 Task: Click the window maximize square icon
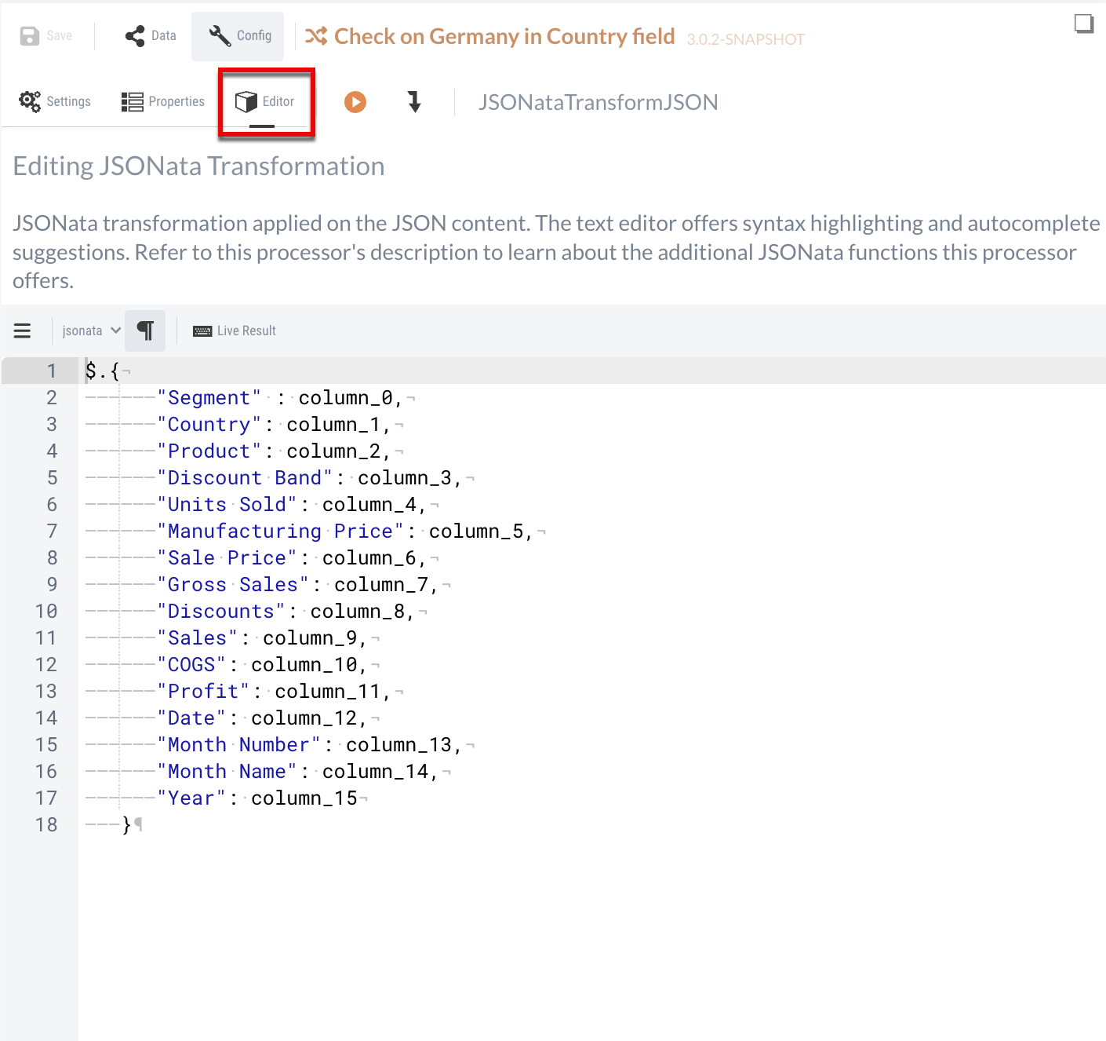(1083, 24)
